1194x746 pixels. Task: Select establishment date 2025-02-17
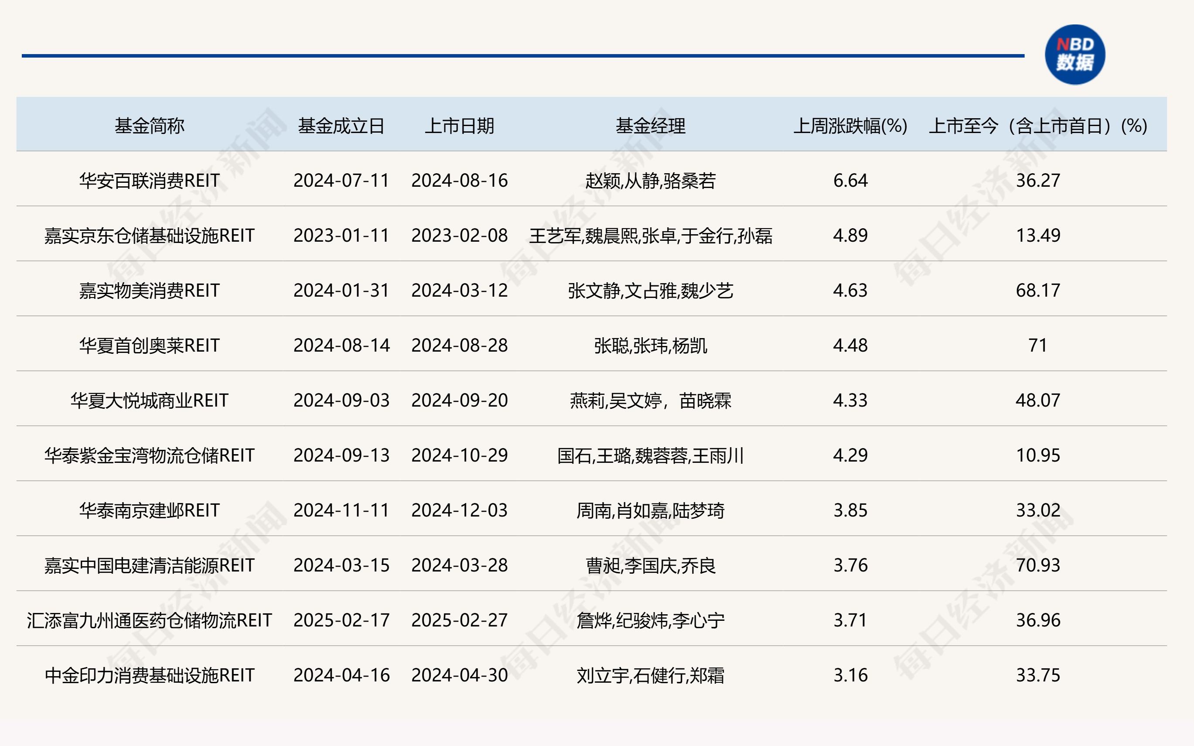(x=341, y=620)
